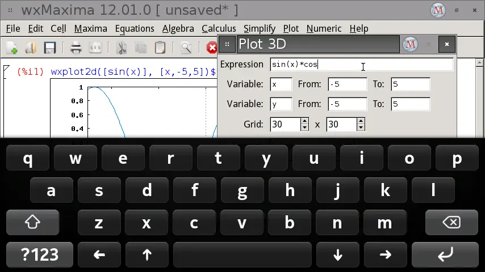Click the To field for variable y
This screenshot has width=485, height=272.
[x=411, y=104]
